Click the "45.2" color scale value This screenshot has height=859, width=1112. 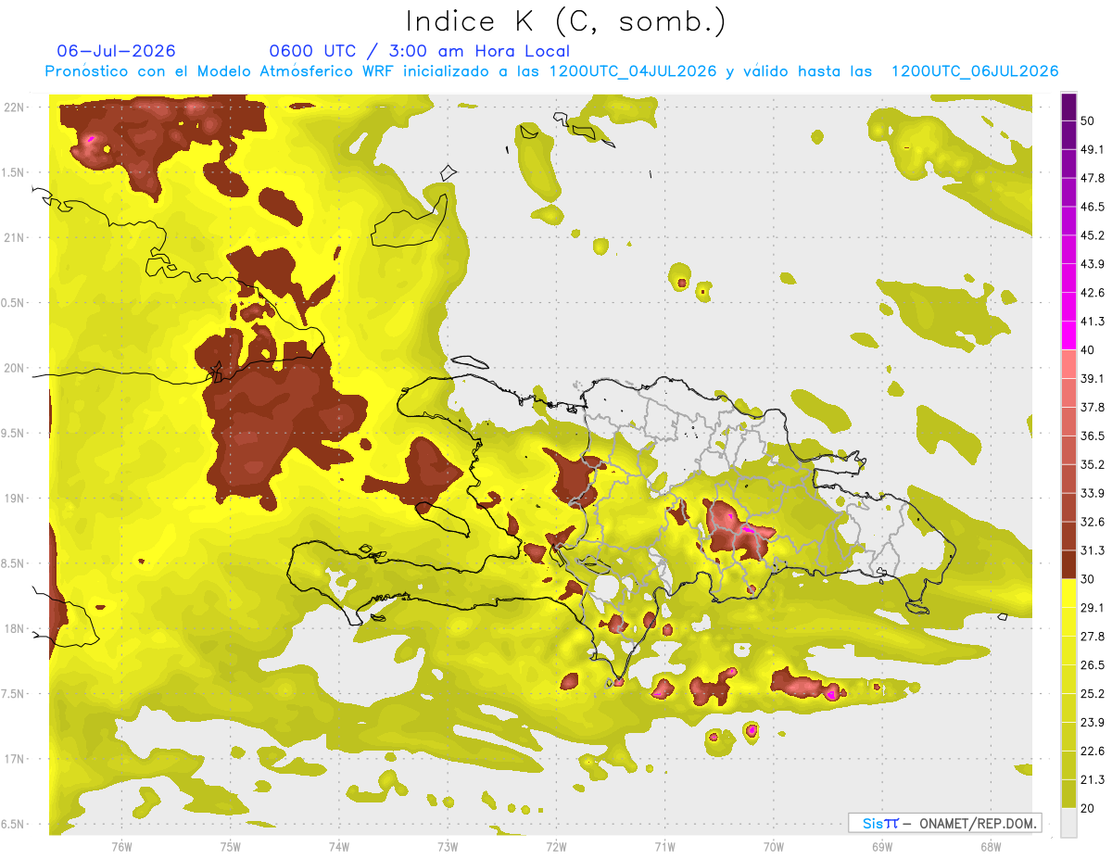tap(1092, 235)
